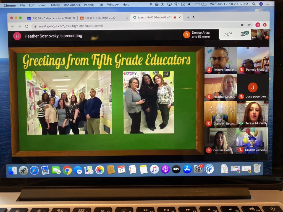Open the participants list in Google Meet
Screen dimensions: 283x212
[x=226, y=34]
